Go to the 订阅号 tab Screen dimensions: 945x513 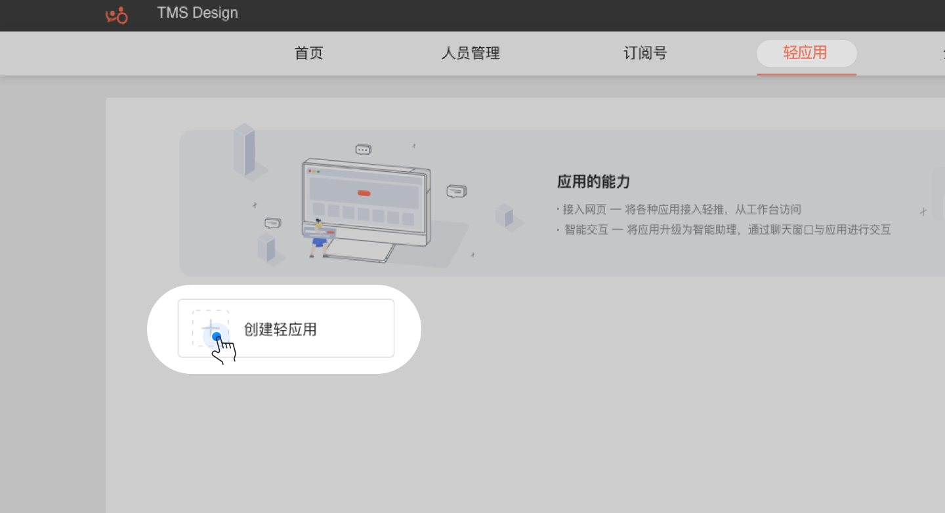point(645,53)
